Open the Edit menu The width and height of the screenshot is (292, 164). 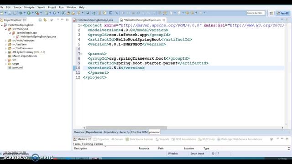click(x=8, y=7)
